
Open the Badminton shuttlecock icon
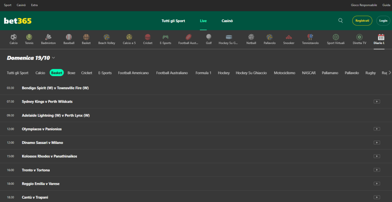pyautogui.click(x=48, y=37)
